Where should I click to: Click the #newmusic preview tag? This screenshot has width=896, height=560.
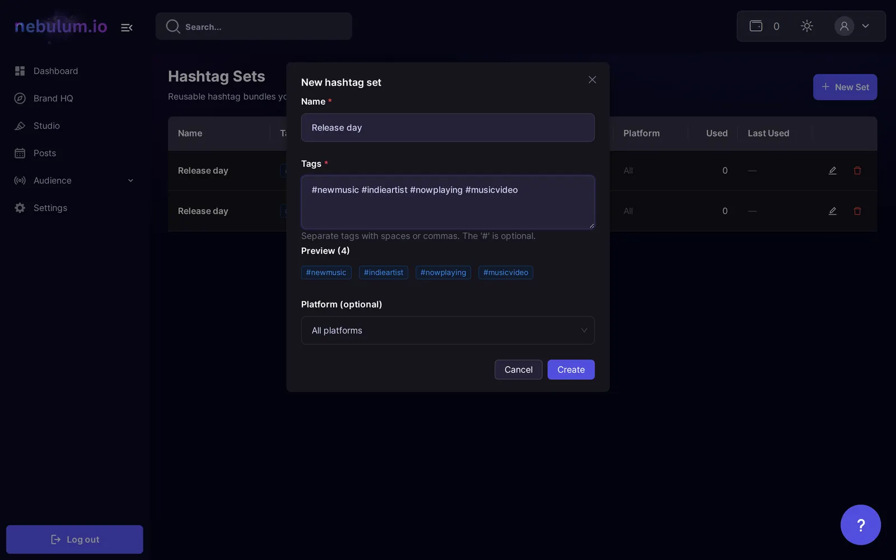pos(326,273)
